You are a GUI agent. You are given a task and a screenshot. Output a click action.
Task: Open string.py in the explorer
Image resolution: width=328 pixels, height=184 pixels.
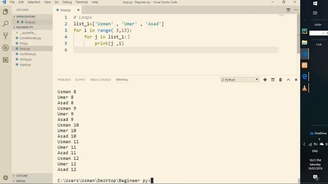(26, 59)
